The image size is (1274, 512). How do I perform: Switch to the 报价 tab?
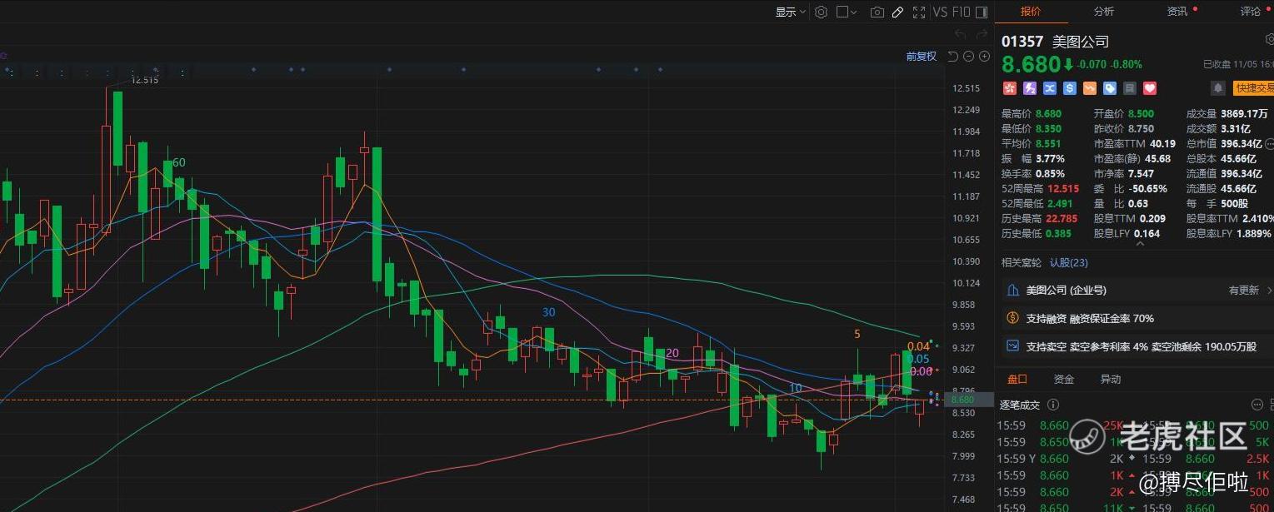[x=1031, y=12]
